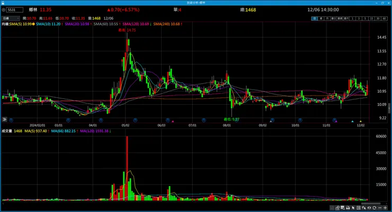The image size is (392, 212).
Task: Click the horizontal scrollbar thumb under volume chart
Action: click(x=371, y=204)
